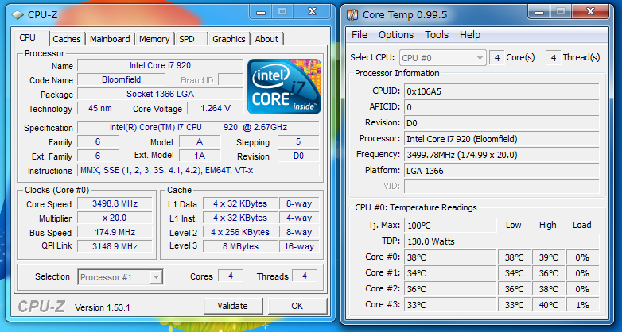This screenshot has width=622, height=332.
Task: Click the Tj. Max value 100°C
Action: [450, 226]
